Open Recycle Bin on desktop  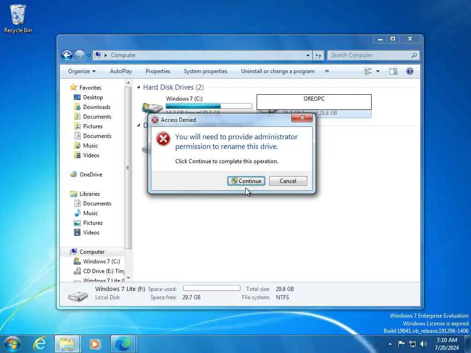[x=18, y=18]
